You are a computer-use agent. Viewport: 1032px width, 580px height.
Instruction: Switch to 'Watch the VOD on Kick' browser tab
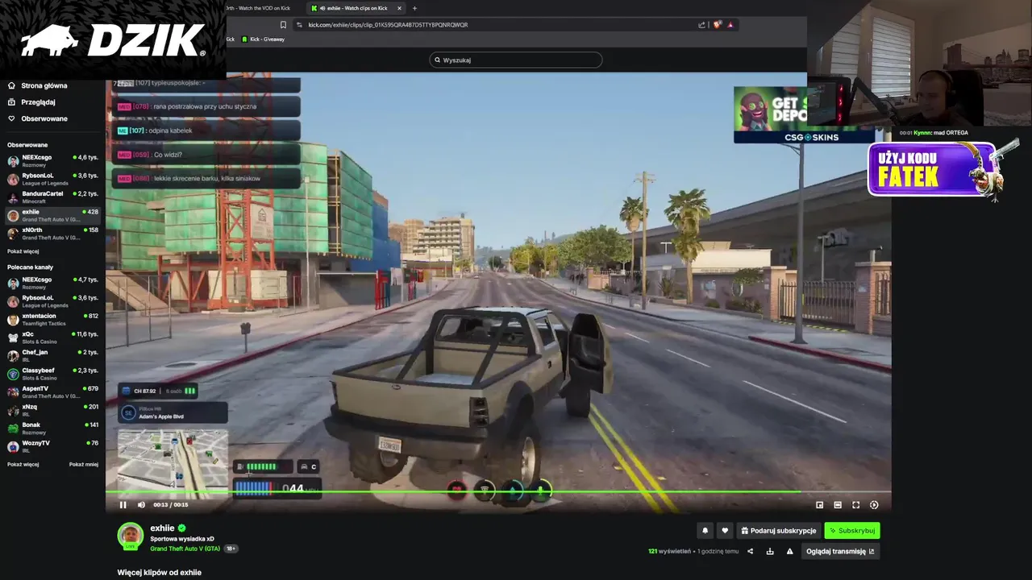pos(258,8)
